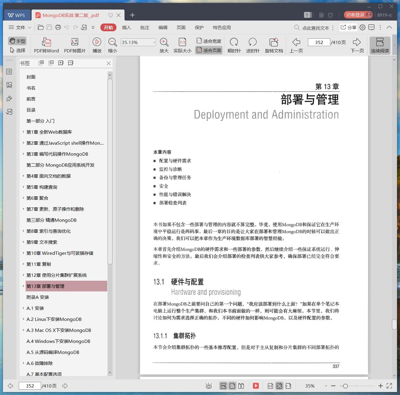This screenshot has width=400, height=395.
Task: Expand all bookmarks icon
Action: (41, 63)
